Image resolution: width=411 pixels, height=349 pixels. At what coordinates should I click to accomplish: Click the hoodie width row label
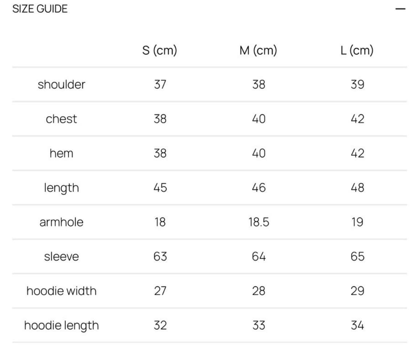[61, 291]
